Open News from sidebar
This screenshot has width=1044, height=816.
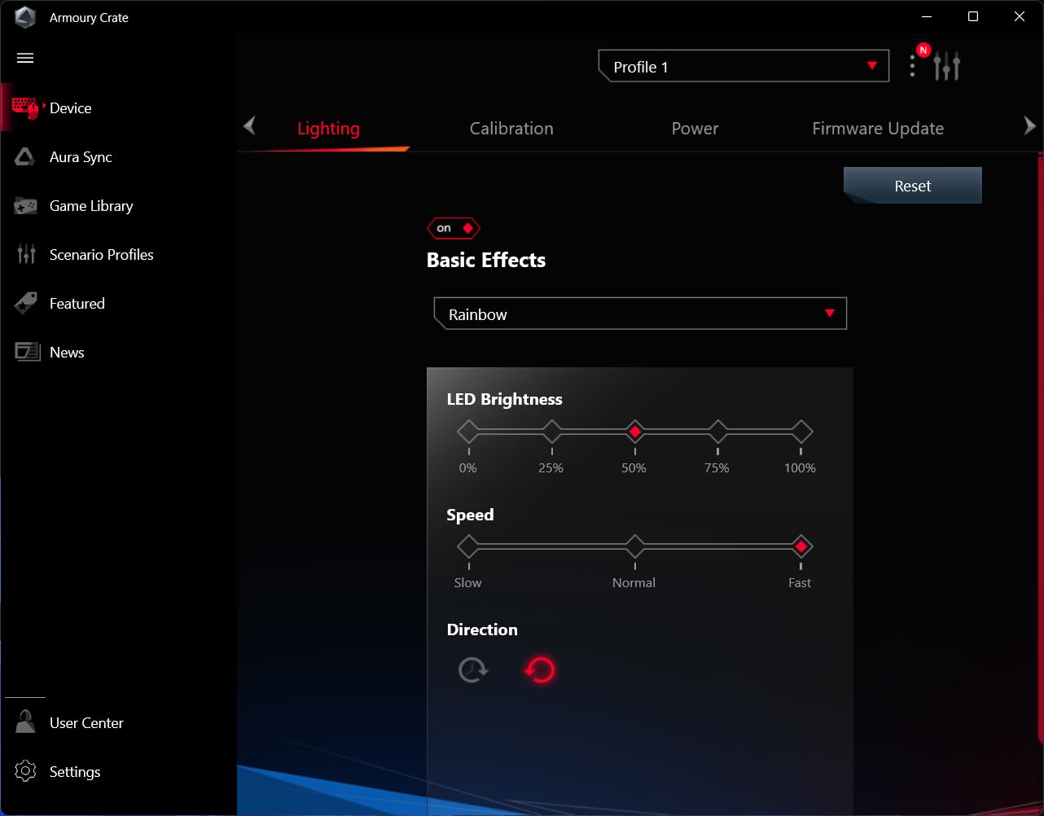click(x=67, y=353)
